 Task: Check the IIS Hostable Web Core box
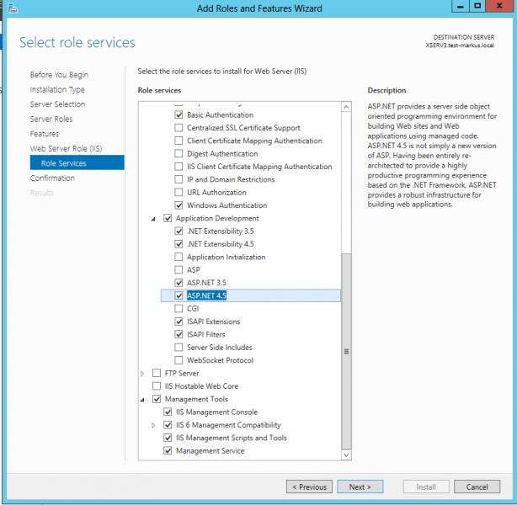[157, 386]
